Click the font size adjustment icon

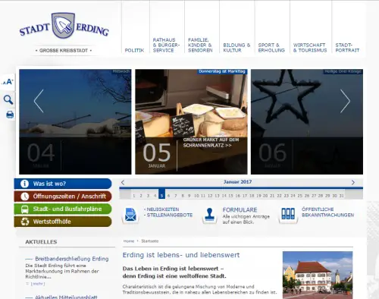point(7,82)
